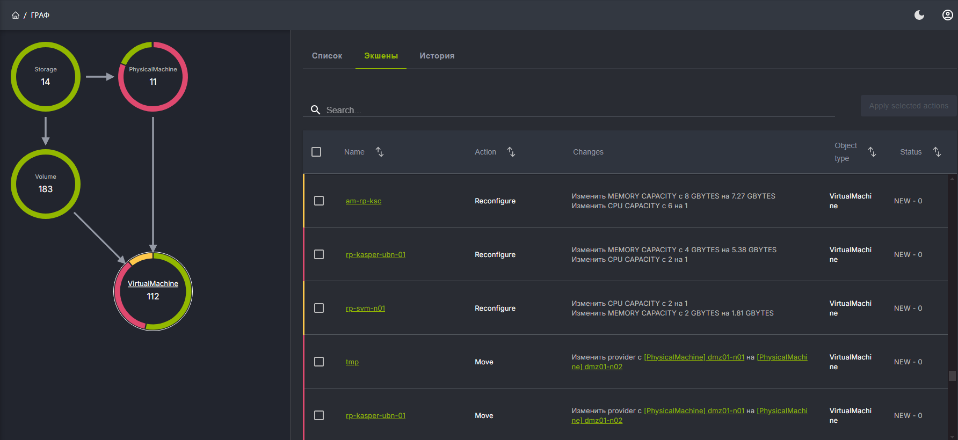Sort table by Object type column
Image resolution: width=958 pixels, height=440 pixels.
pos(872,152)
